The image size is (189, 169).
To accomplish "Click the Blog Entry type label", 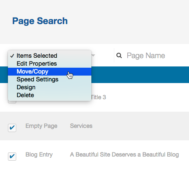I will coord(39,155).
